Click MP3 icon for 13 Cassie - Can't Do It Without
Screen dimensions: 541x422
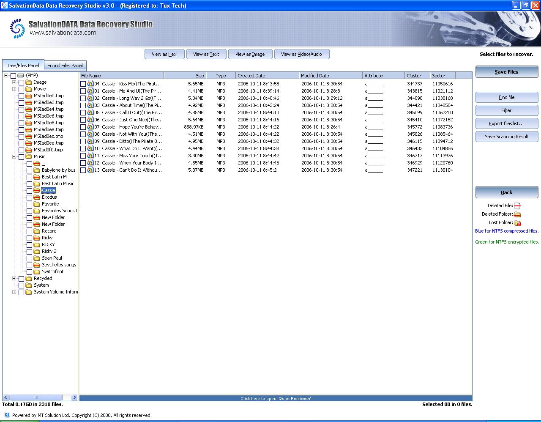[90, 170]
